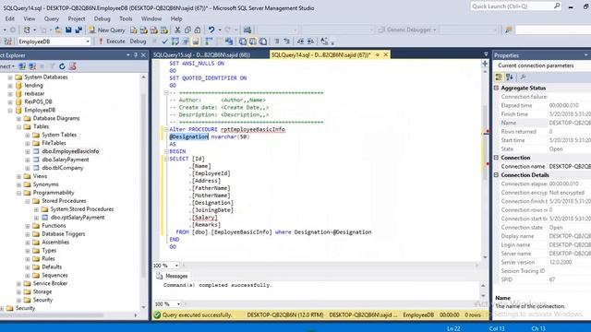Collapse the Tables folder node

pyautogui.click(x=18, y=127)
